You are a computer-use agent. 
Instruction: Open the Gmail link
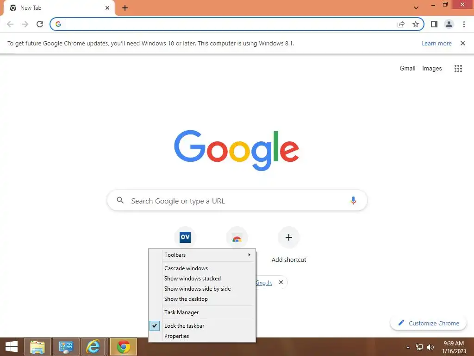(x=407, y=69)
